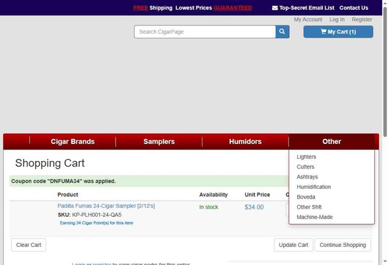Click the SKU KP-PLH001-24-QA5 text

coord(90,215)
